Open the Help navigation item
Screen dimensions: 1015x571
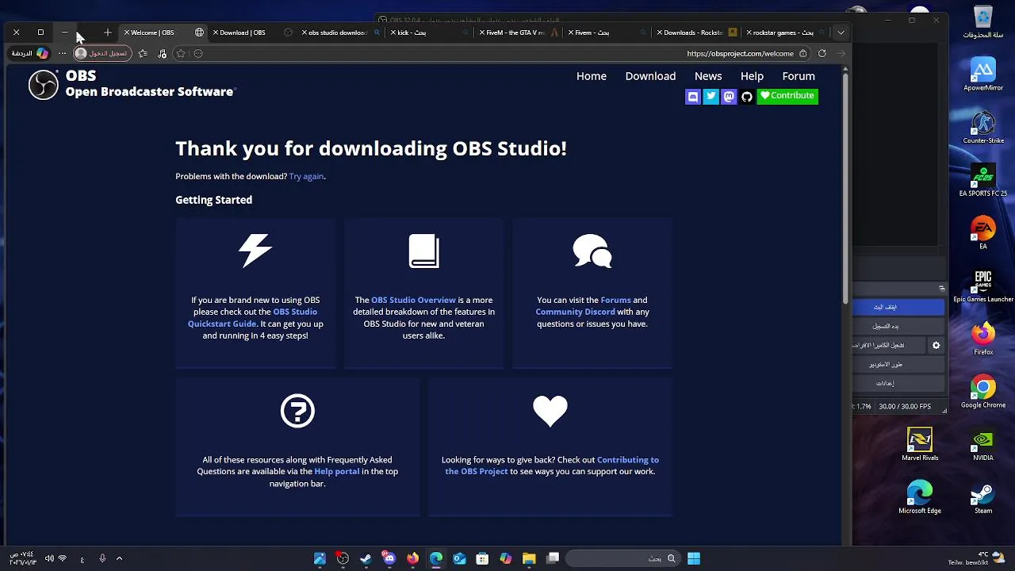click(x=752, y=76)
